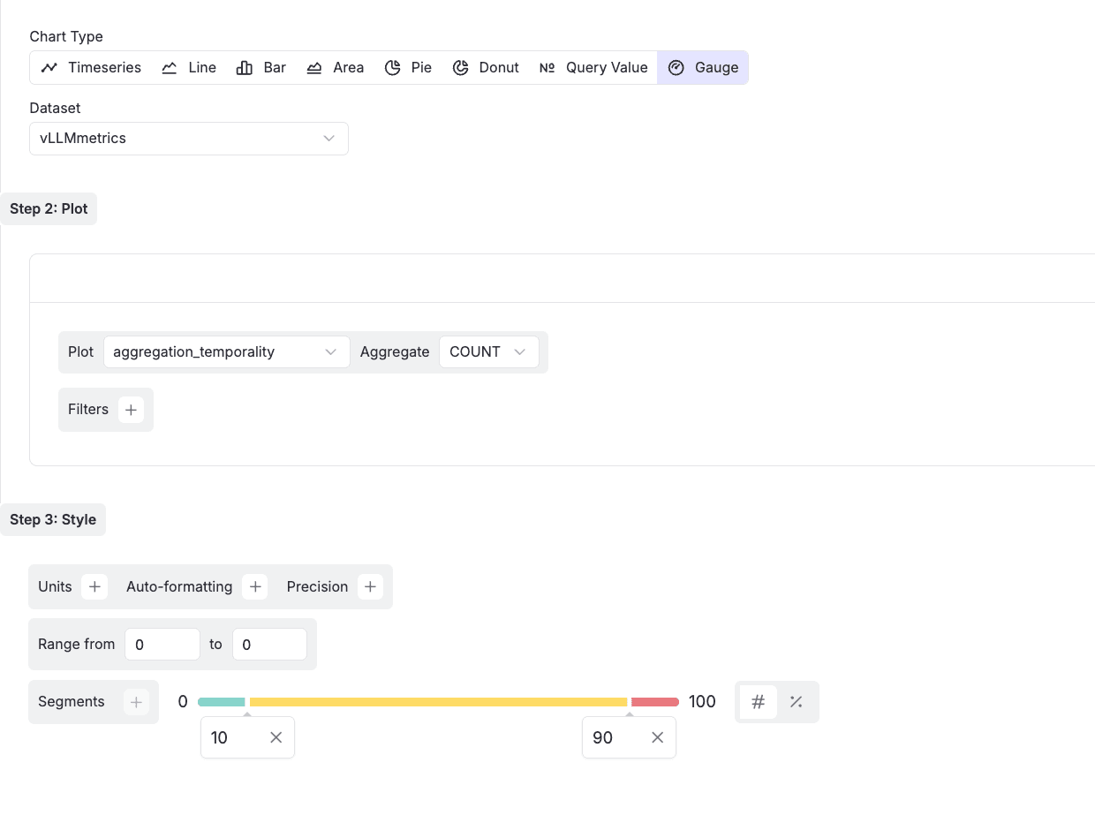Viewport: 1095px width, 823px height.
Task: Click the Range from input field
Action: (162, 645)
